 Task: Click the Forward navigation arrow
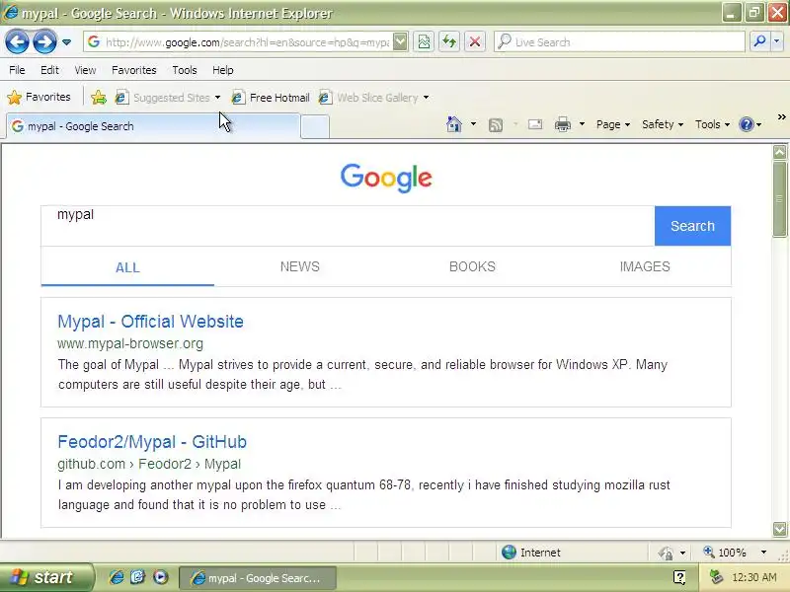44,41
